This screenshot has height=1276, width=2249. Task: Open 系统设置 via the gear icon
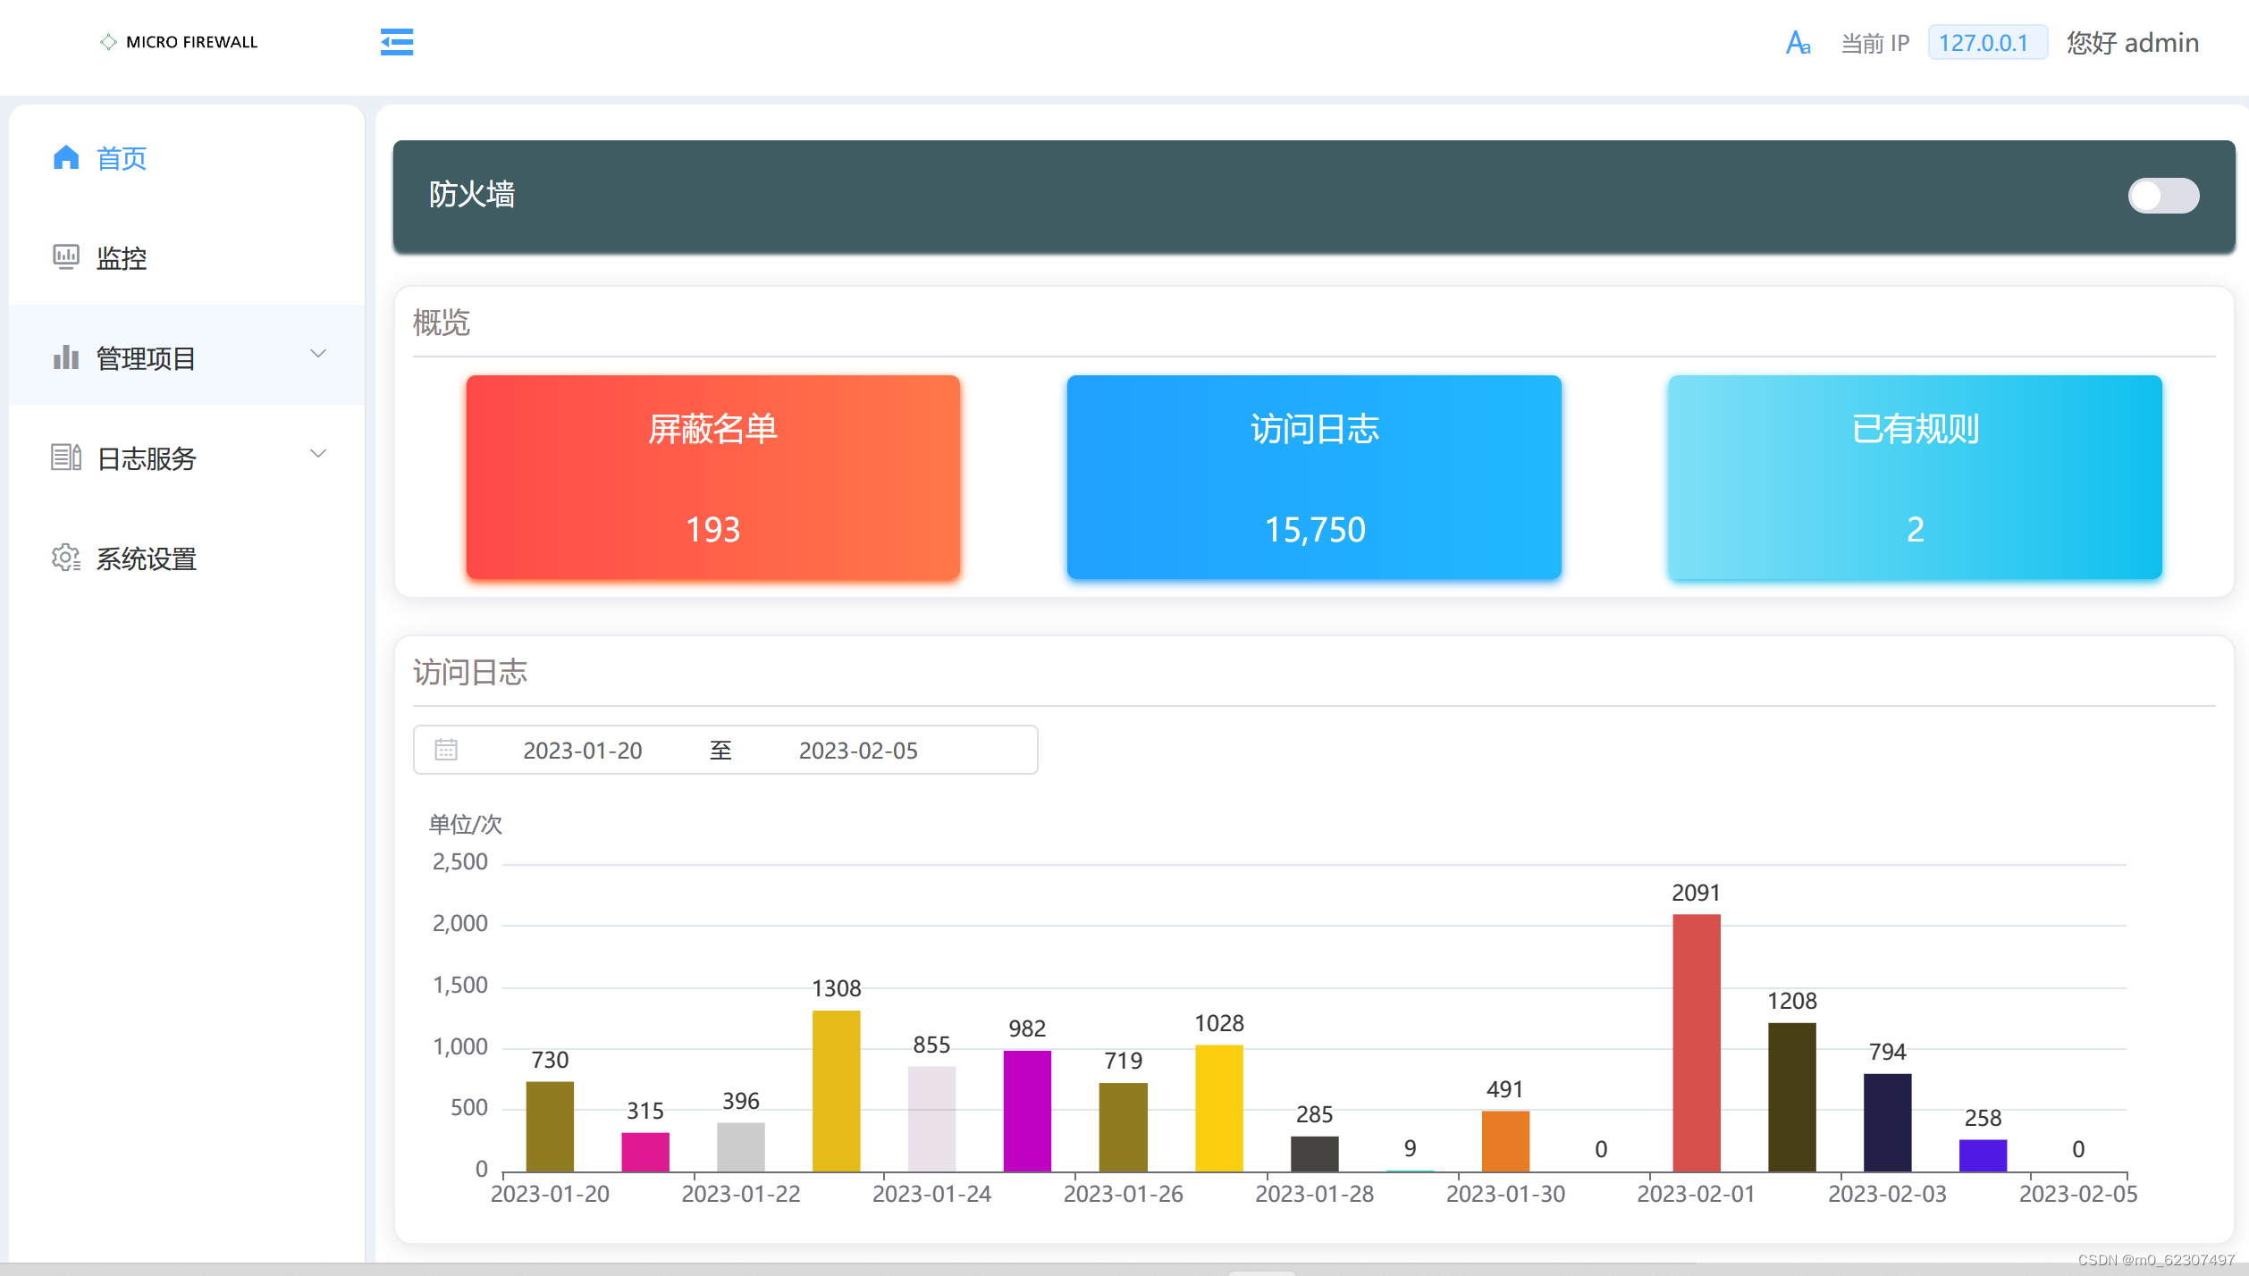(x=66, y=558)
